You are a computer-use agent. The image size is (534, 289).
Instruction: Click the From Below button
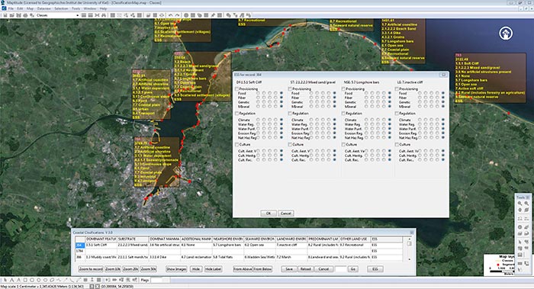(x=262, y=269)
